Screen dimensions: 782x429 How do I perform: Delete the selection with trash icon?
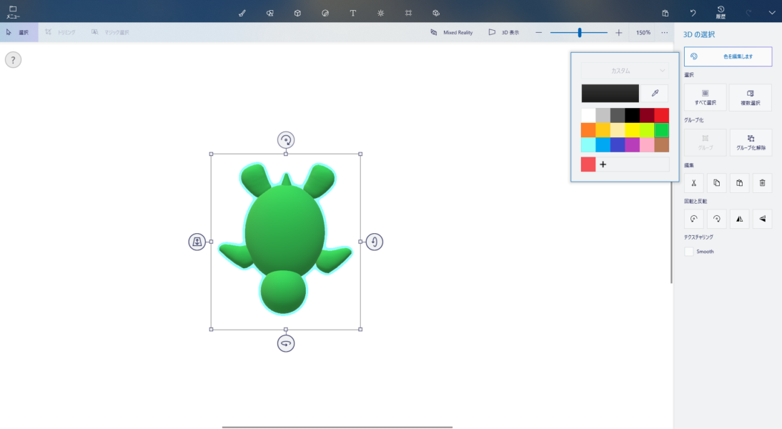click(x=763, y=183)
